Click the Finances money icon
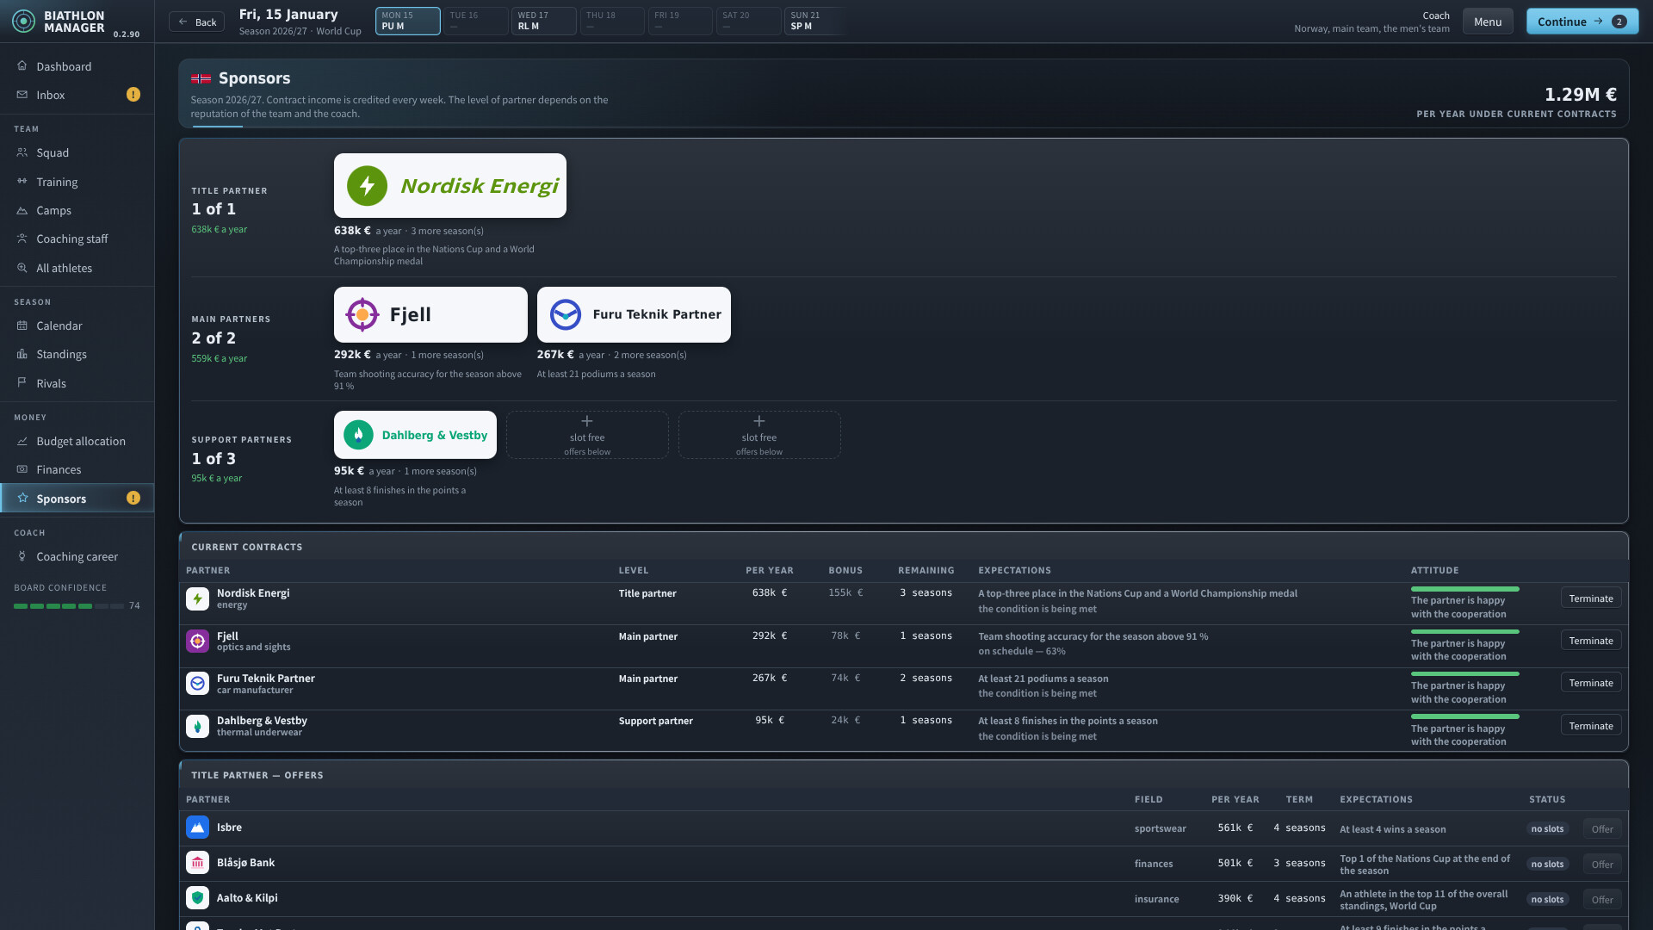The width and height of the screenshot is (1653, 930). click(x=22, y=469)
